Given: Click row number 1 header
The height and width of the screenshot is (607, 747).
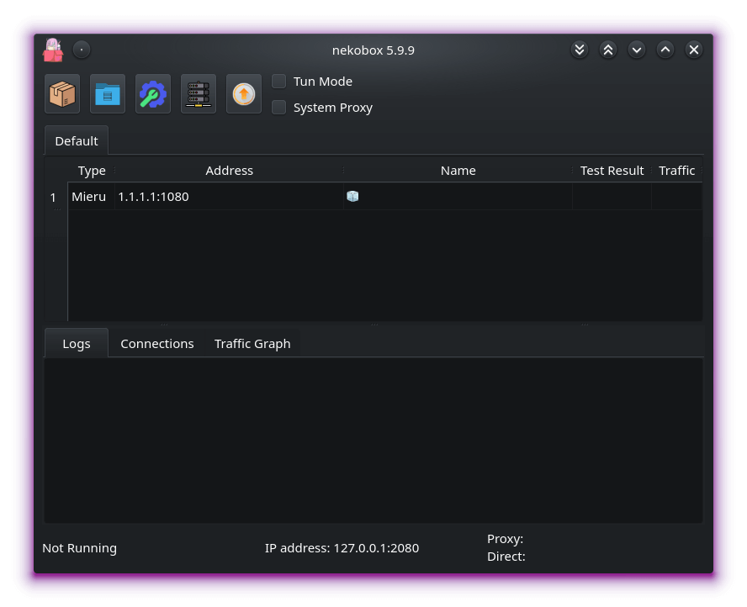Looking at the screenshot, I should (x=54, y=198).
